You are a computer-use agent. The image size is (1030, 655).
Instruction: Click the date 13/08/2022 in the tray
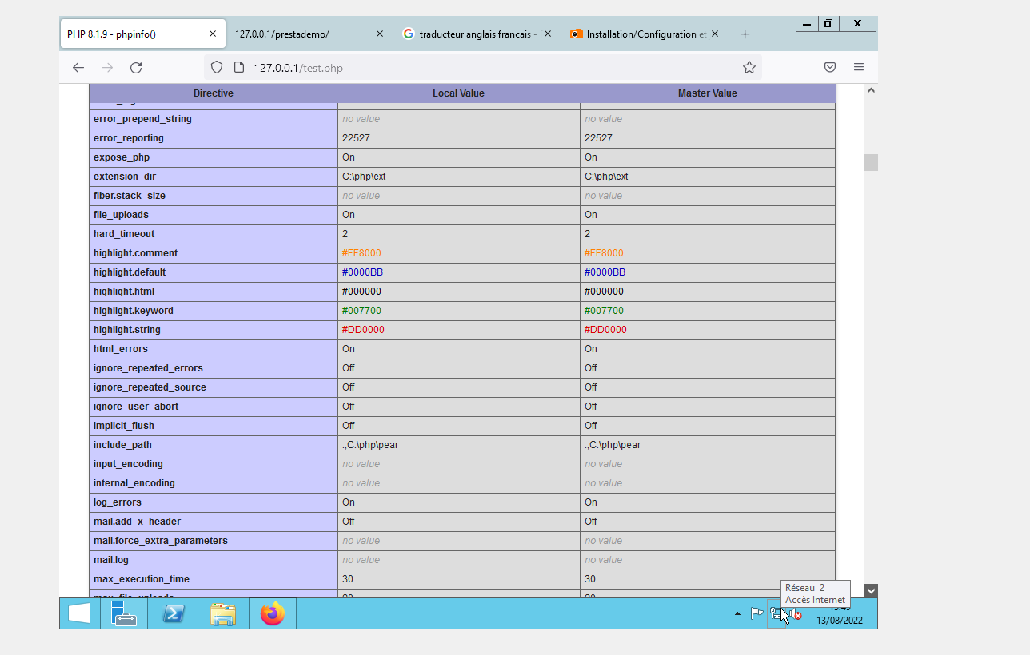click(839, 620)
